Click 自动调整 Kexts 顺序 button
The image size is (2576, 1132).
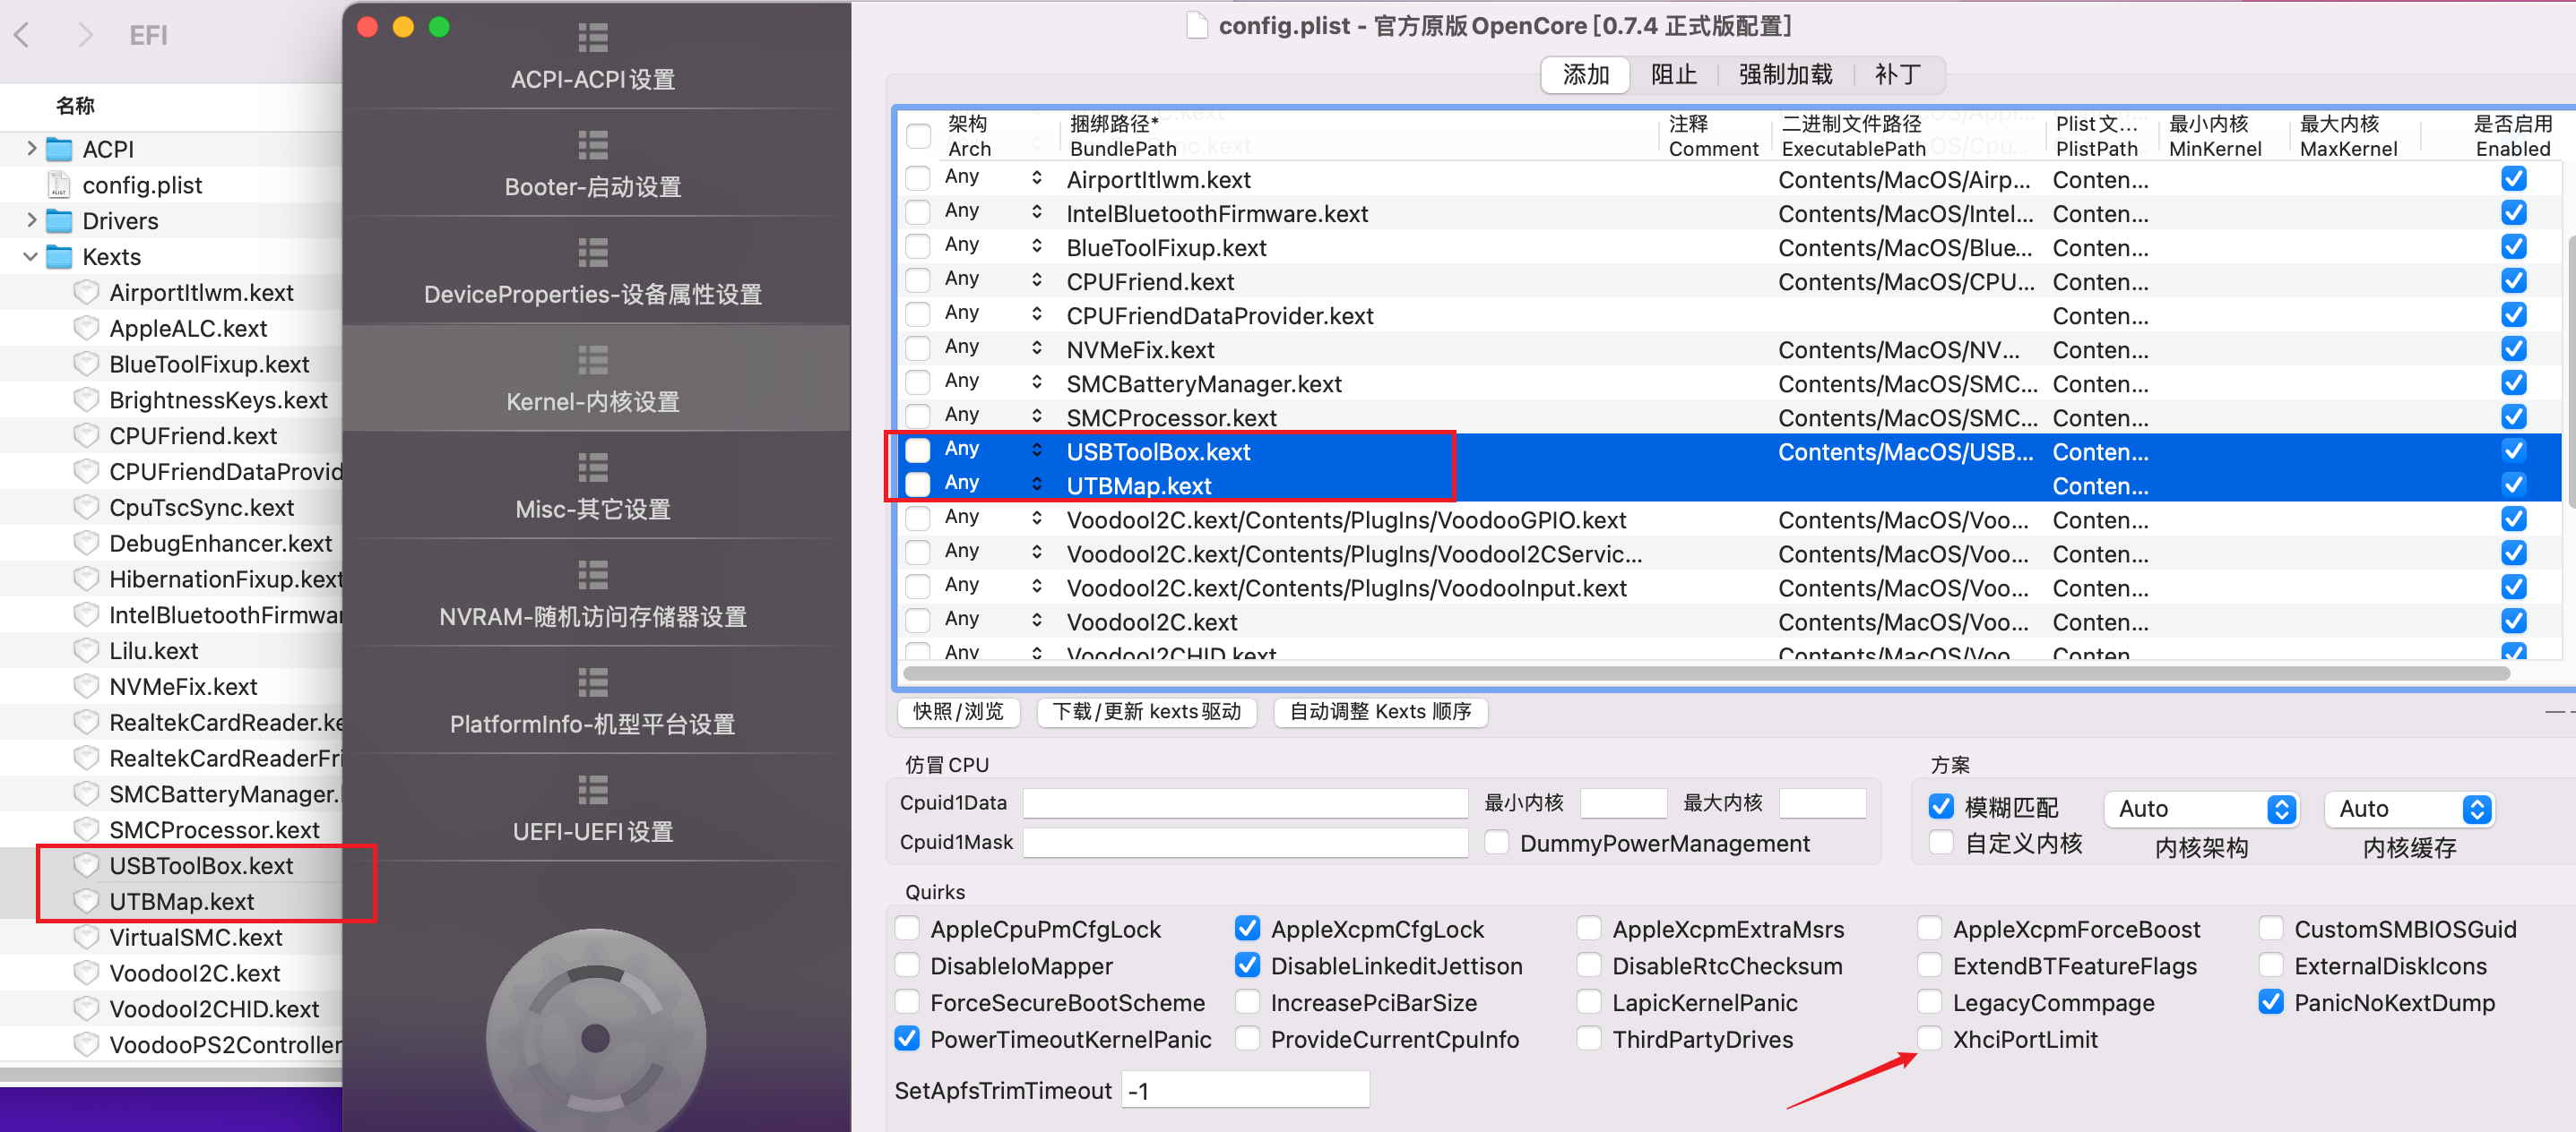(x=1381, y=711)
